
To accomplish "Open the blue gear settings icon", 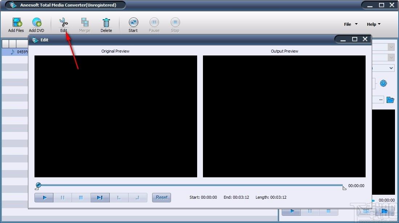I will tap(383, 83).
